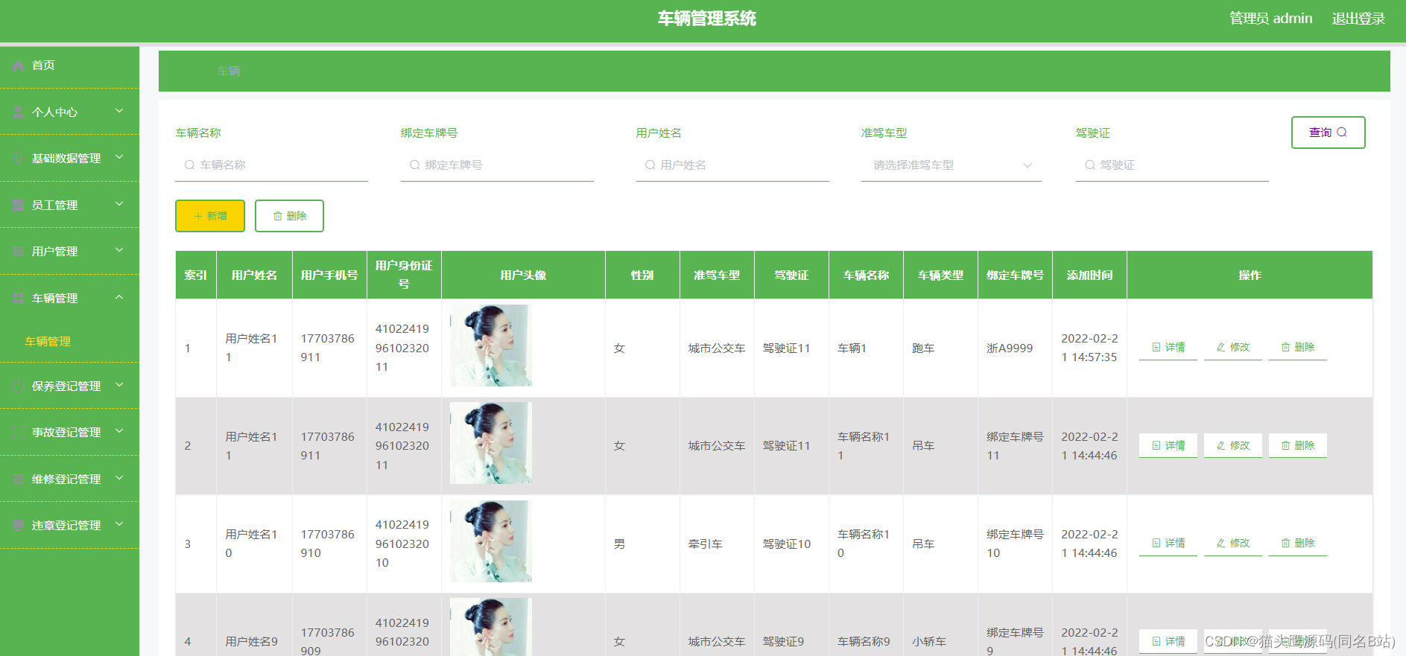This screenshot has width=1406, height=656.
Task: Click the user avatar in row 1
Action: coord(491,345)
